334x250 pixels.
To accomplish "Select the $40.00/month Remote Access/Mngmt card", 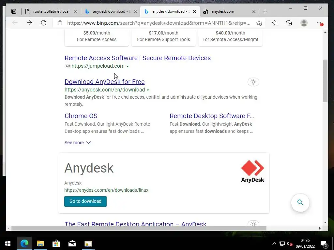I will click(x=231, y=37).
